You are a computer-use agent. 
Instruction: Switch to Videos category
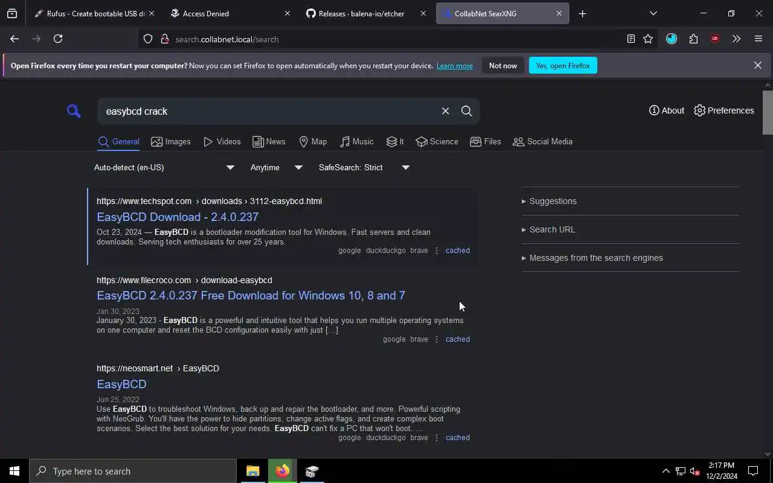[x=222, y=142]
